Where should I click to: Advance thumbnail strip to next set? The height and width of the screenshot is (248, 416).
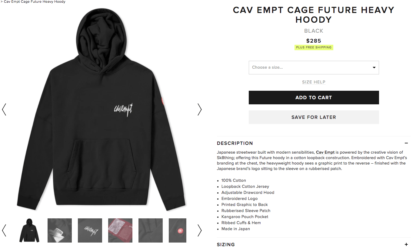199,230
